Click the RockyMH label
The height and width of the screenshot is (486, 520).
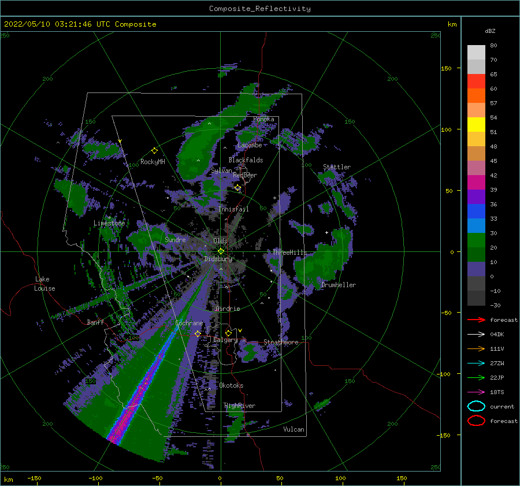click(x=153, y=162)
